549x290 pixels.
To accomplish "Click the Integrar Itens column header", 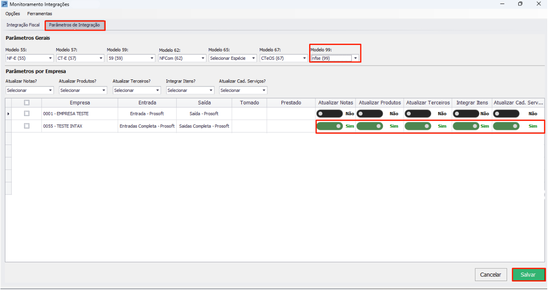I will pyautogui.click(x=472, y=103).
